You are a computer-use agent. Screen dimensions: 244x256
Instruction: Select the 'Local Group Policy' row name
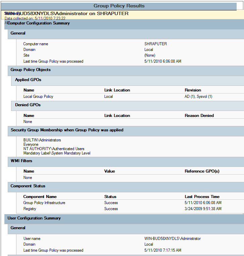pyautogui.click(x=38, y=97)
